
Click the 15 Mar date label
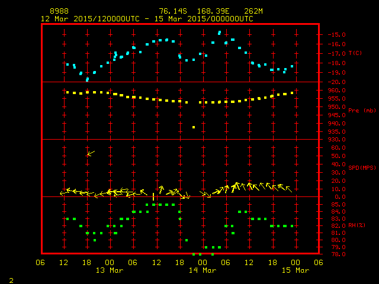(x=294, y=270)
